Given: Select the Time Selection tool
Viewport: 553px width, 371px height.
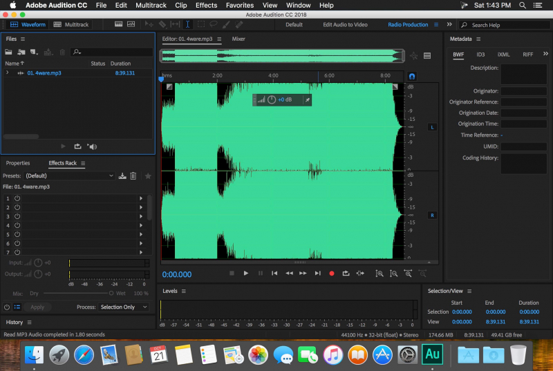Looking at the screenshot, I should tap(188, 24).
